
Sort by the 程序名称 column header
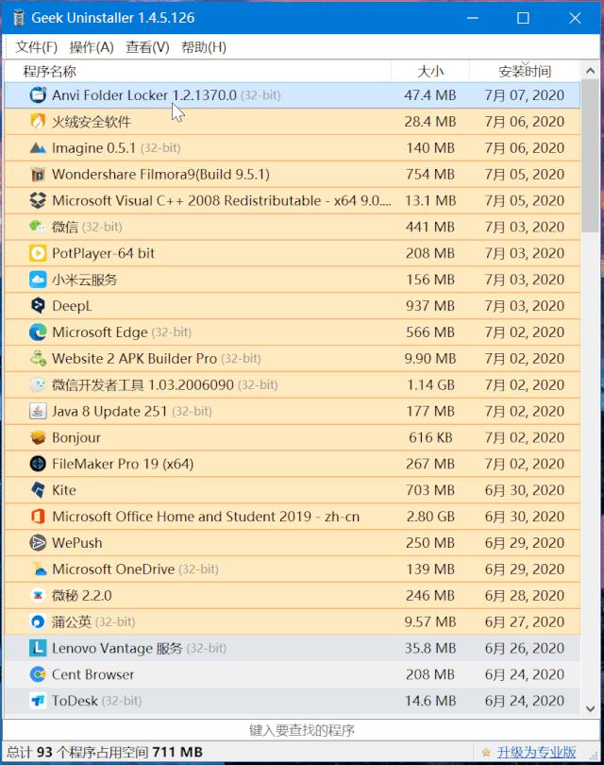pos(197,71)
